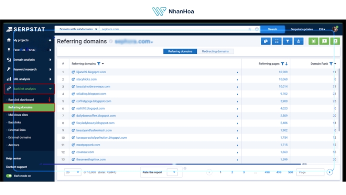Click the export upload icon button
This screenshot has height=195, width=346.
tap(298, 41)
